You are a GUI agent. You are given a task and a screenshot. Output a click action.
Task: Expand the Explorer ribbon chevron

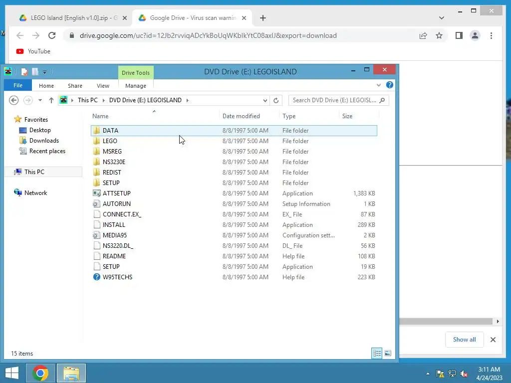point(378,85)
